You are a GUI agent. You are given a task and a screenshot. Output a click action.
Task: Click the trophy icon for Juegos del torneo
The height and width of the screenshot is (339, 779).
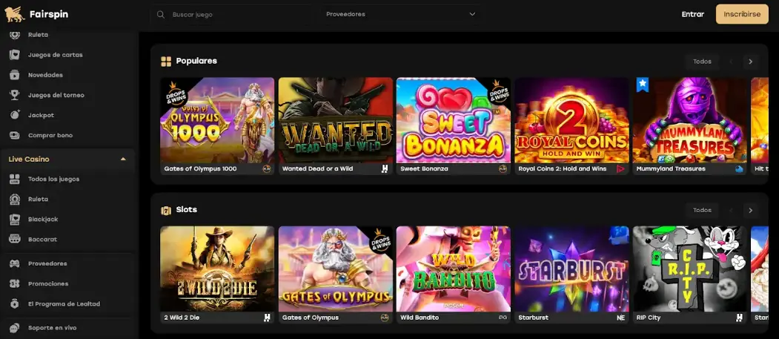coord(15,95)
